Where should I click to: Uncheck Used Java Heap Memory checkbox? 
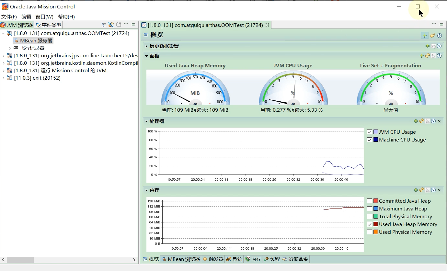point(370,224)
